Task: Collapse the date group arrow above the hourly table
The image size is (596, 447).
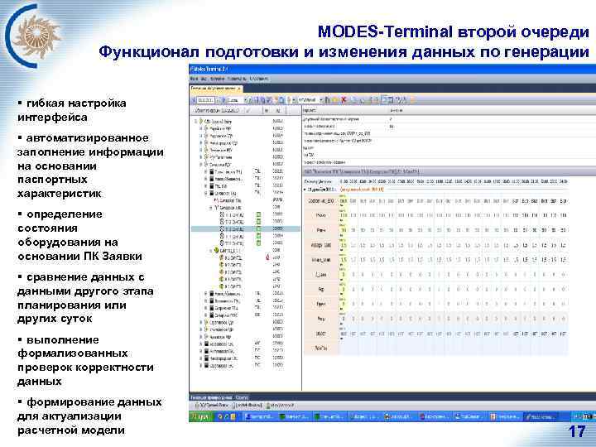Action: click(305, 190)
